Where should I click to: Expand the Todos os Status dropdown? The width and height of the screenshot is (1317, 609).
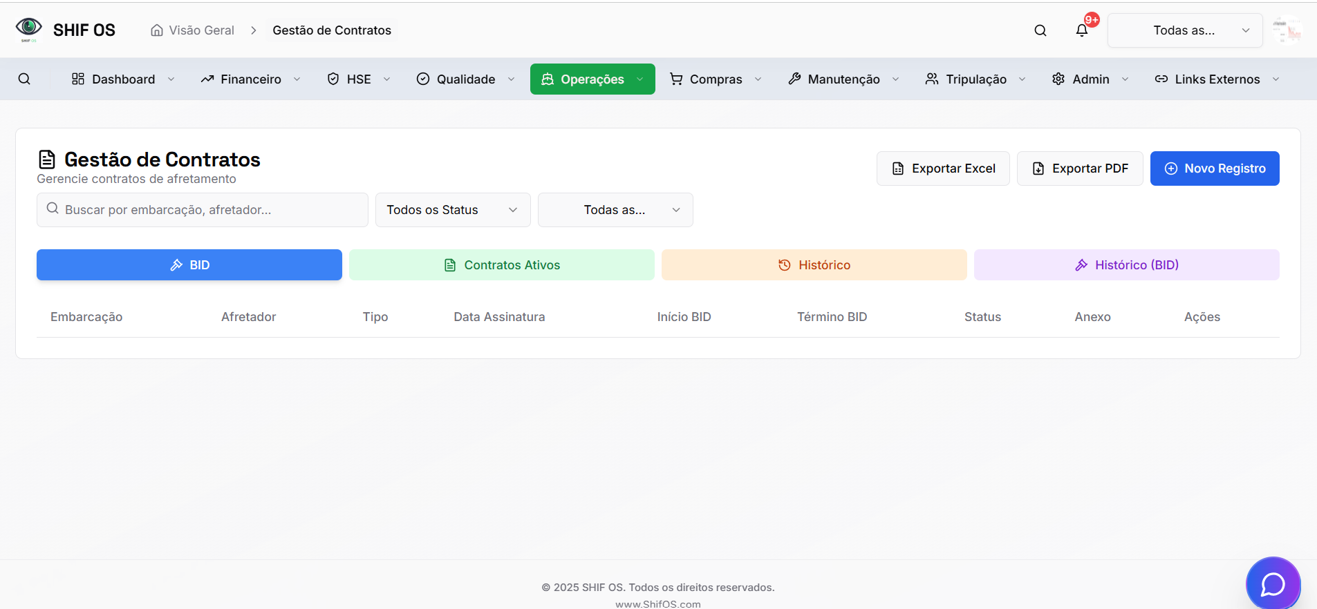(x=452, y=210)
